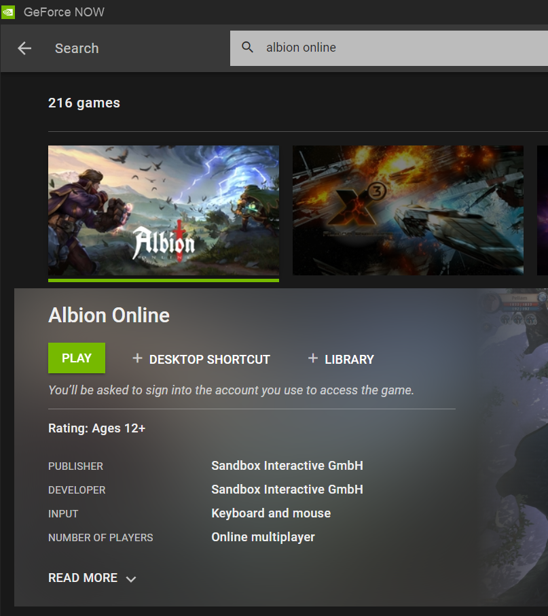The width and height of the screenshot is (548, 616).
Task: Click the plus icon beside Desktop Shortcut
Action: (x=137, y=358)
